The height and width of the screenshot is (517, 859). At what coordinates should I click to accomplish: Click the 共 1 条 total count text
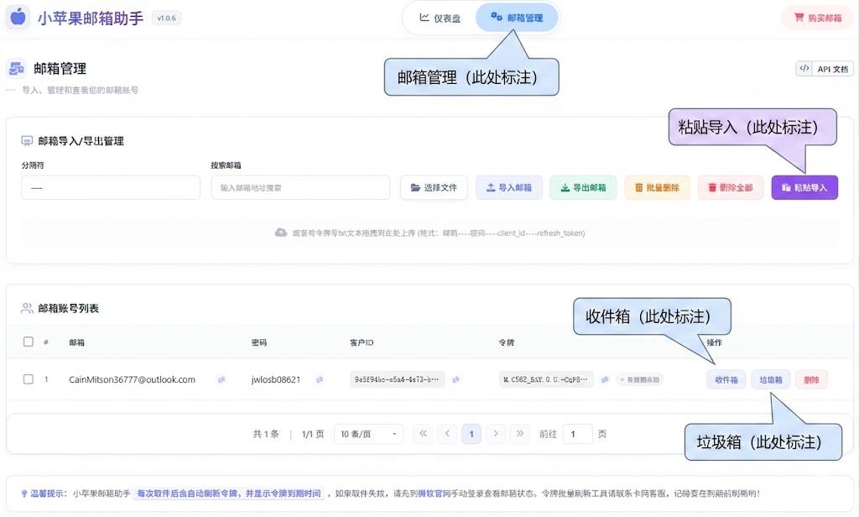pyautogui.click(x=266, y=434)
